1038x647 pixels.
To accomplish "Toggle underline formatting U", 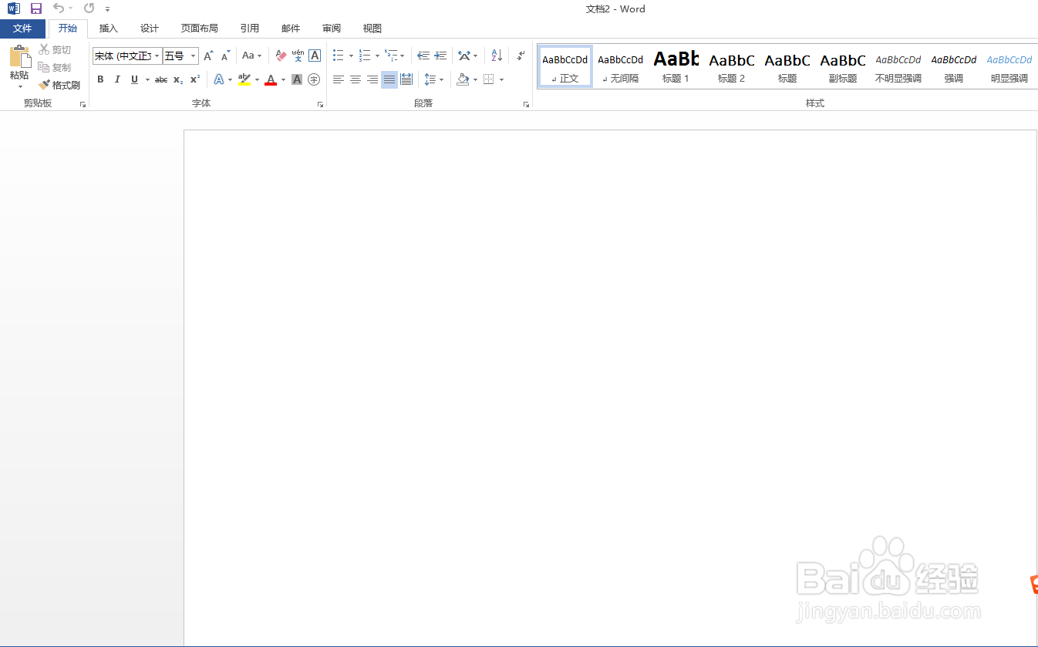I will pos(135,79).
